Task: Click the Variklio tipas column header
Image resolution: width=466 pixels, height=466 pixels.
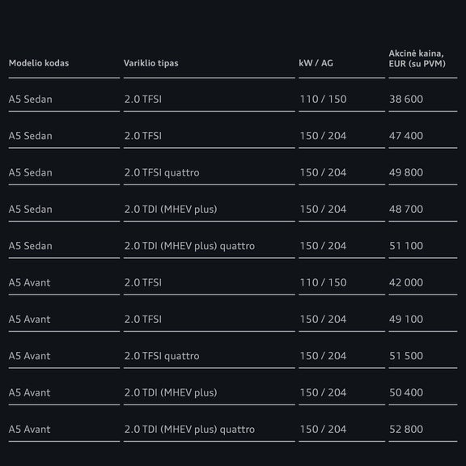Action: pos(151,63)
